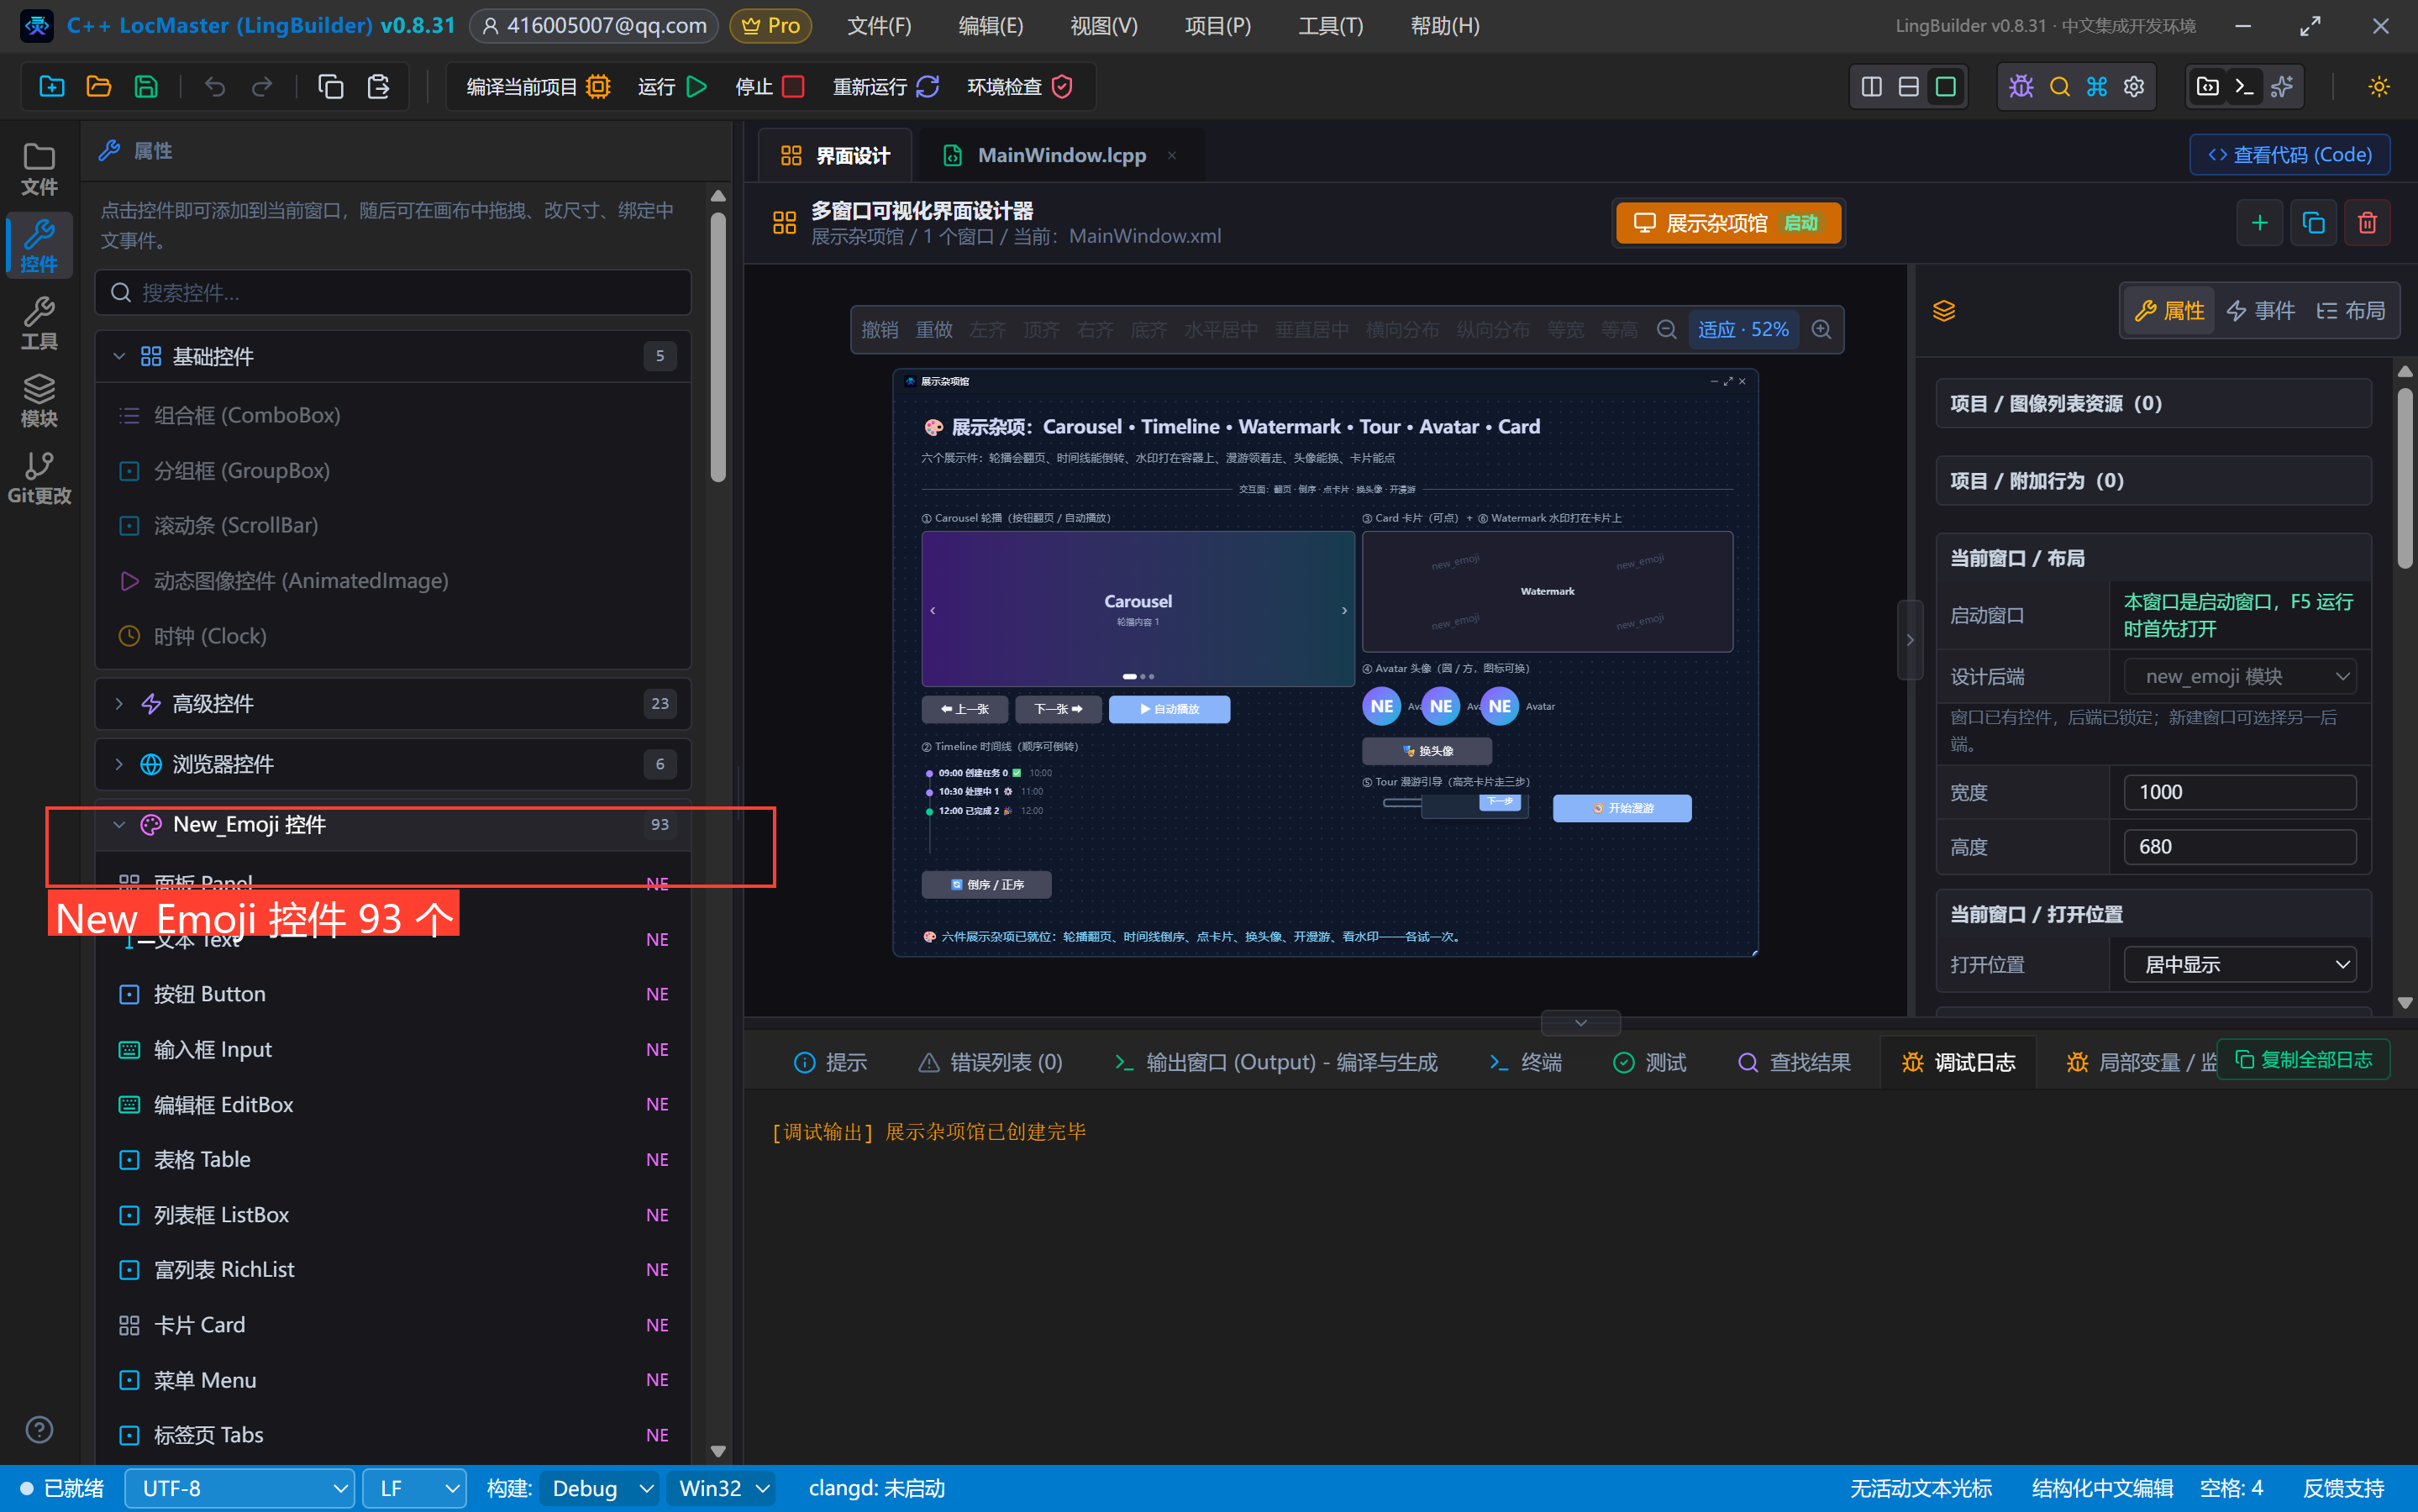Screen dimensions: 2418x1512
Task: Select the single pane layout icon
Action: pyautogui.click(x=1946, y=87)
